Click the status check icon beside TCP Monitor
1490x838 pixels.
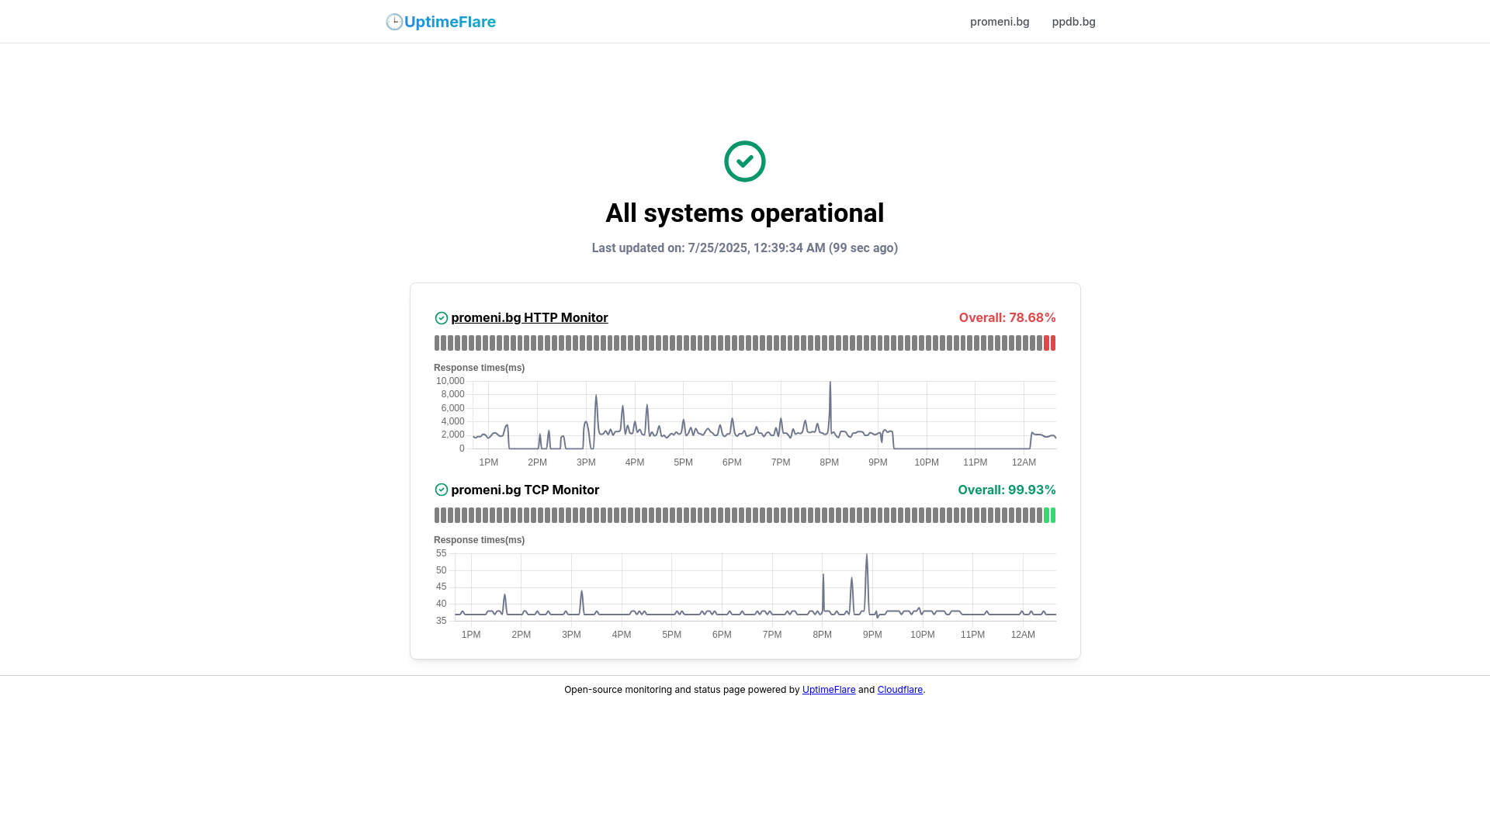point(442,490)
